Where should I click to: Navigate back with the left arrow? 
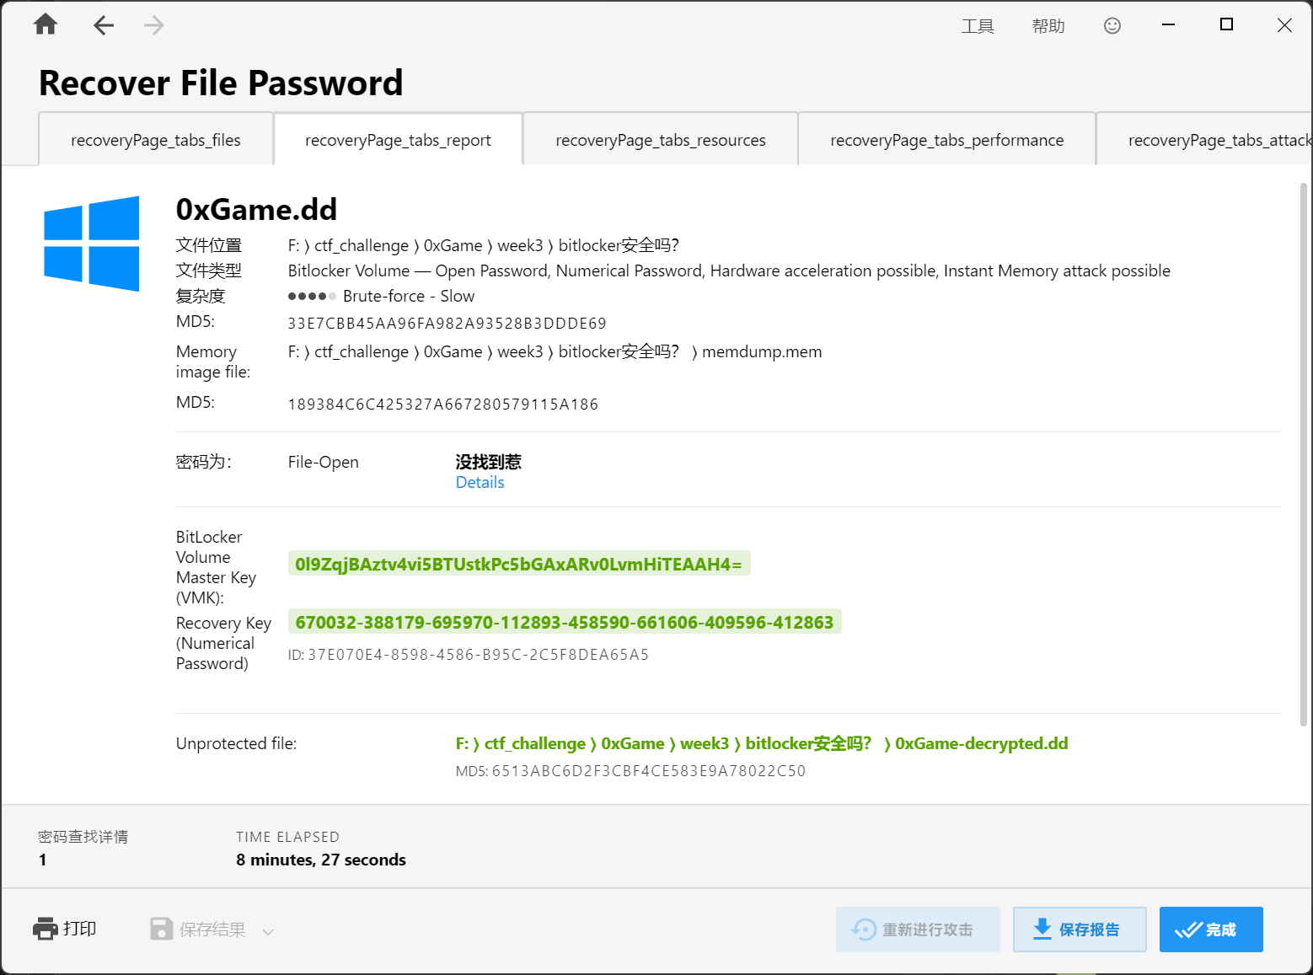click(x=103, y=25)
